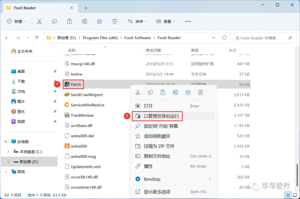Viewport: 300px width, 199px height.
Task: Expand the 本地磁盘 (C:) tree node
Action: 8,152
